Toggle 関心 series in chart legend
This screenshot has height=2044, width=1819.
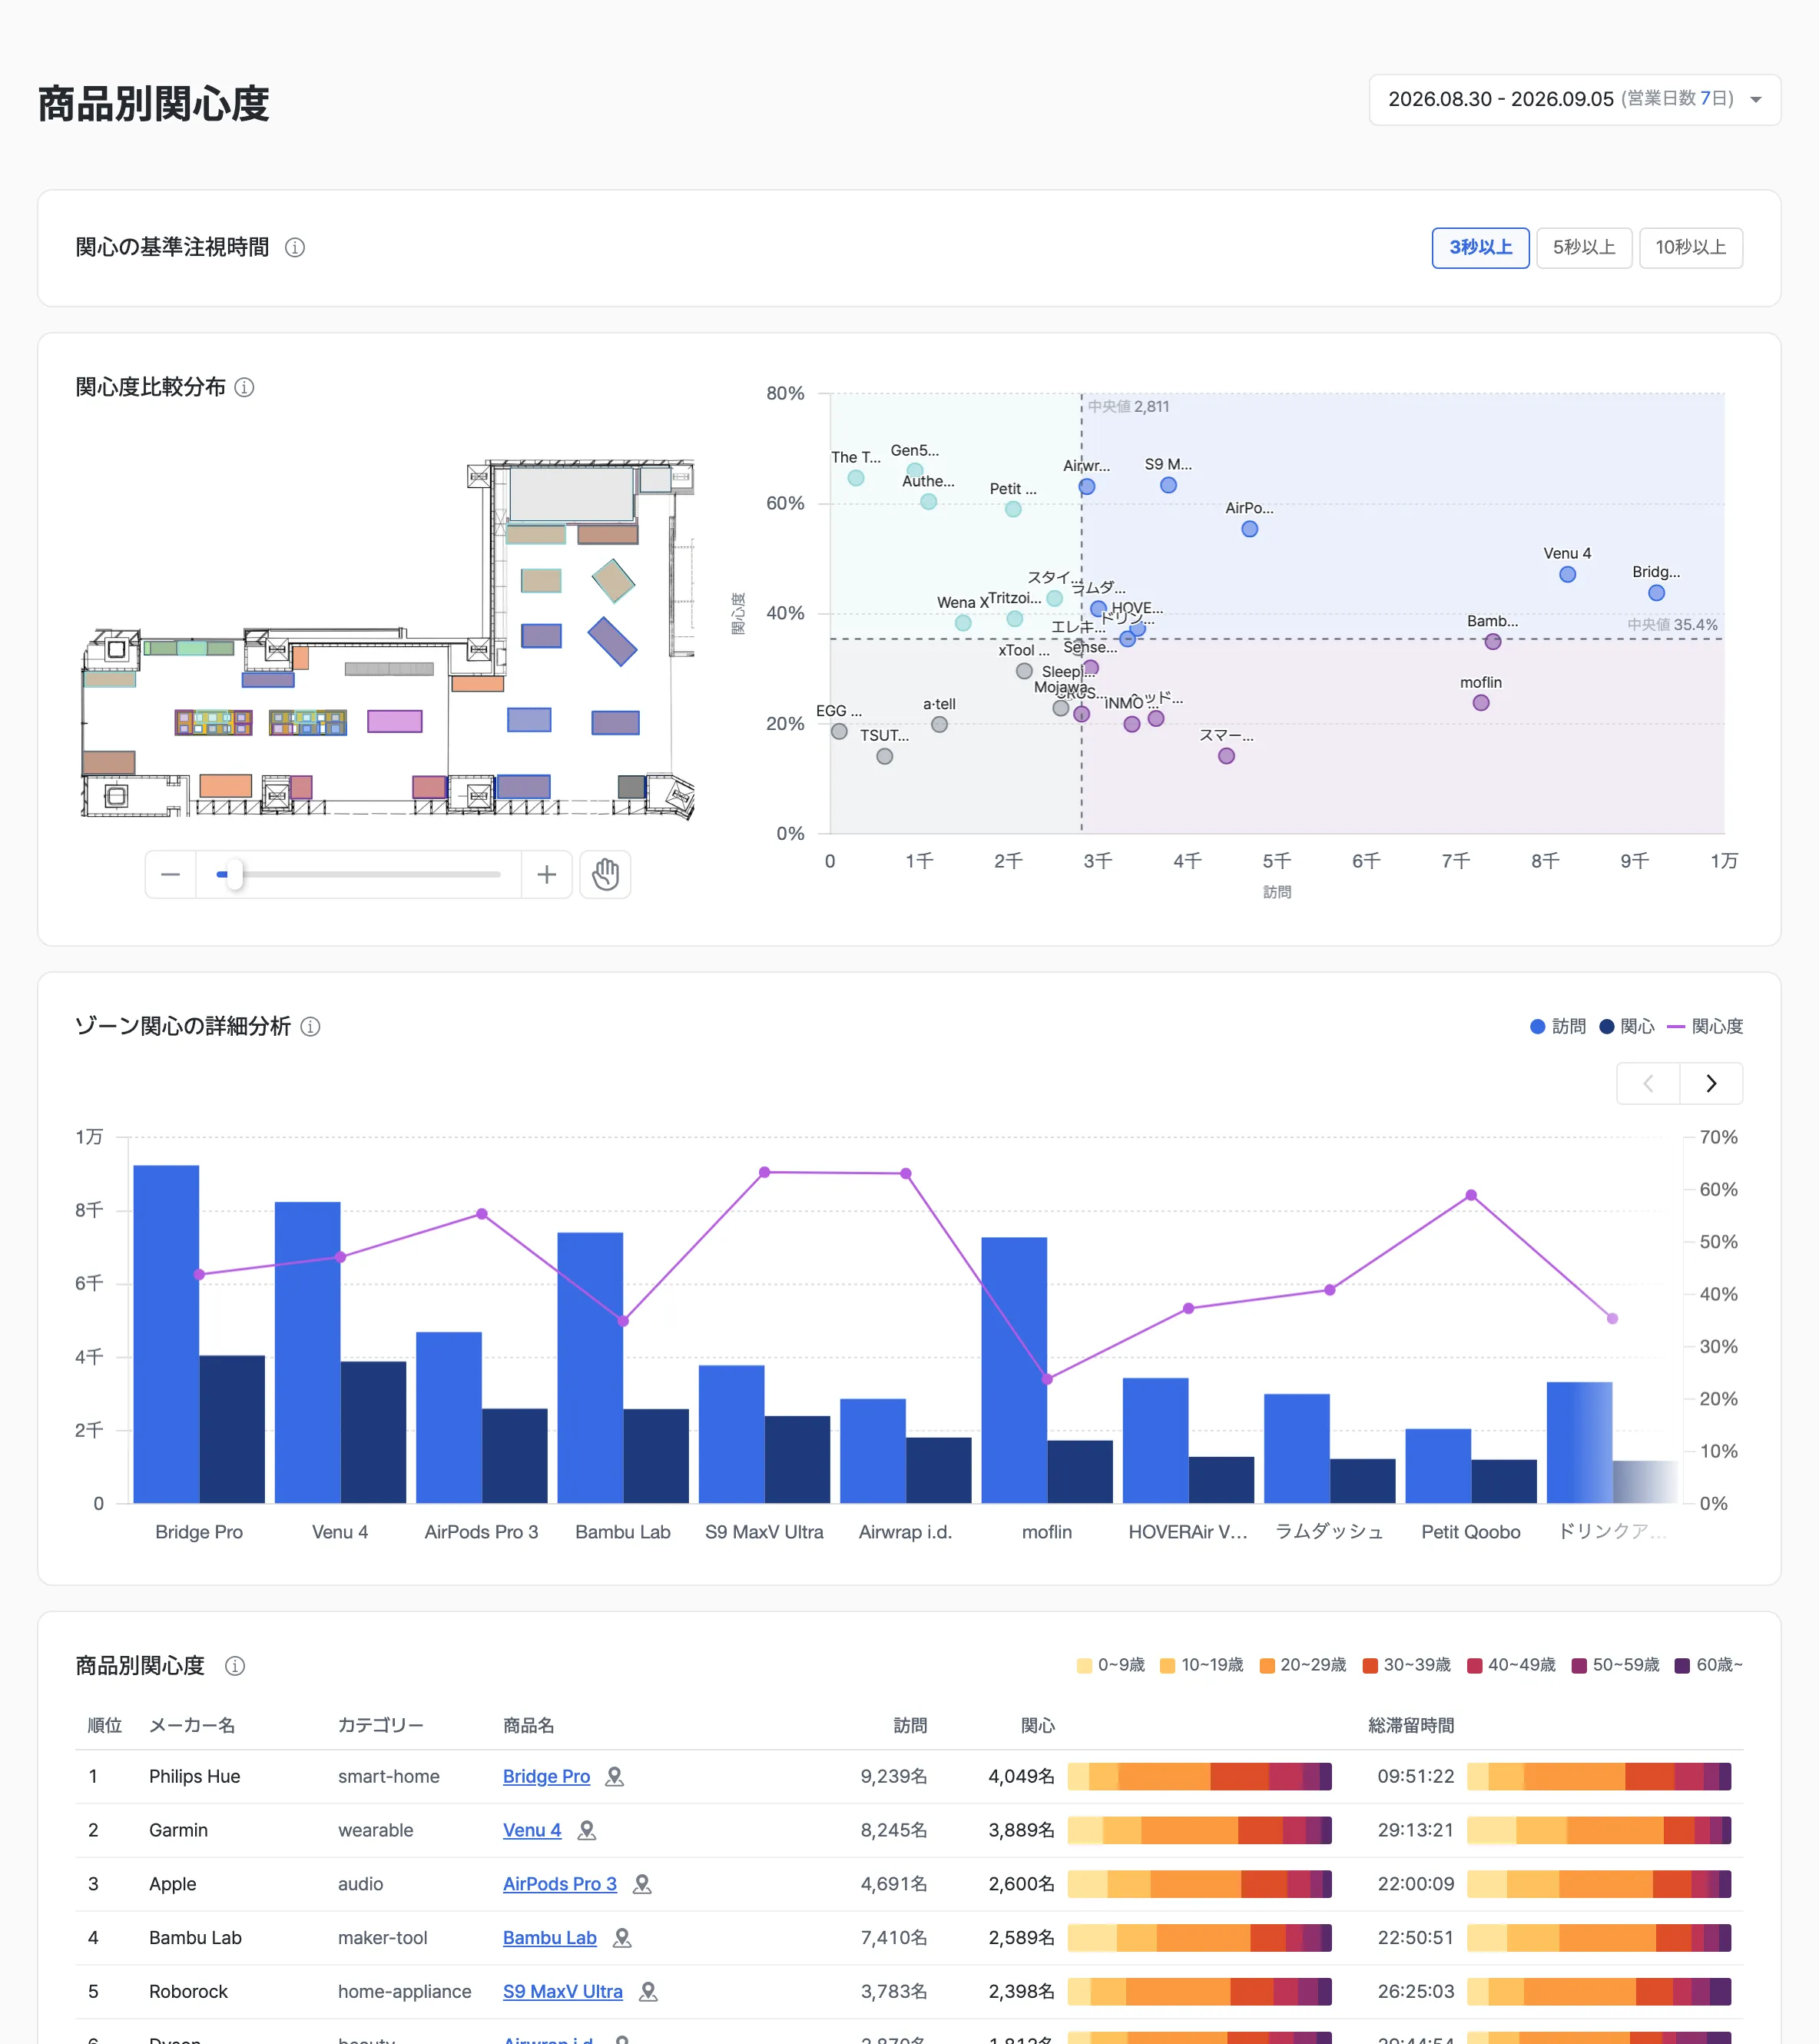click(1627, 1026)
